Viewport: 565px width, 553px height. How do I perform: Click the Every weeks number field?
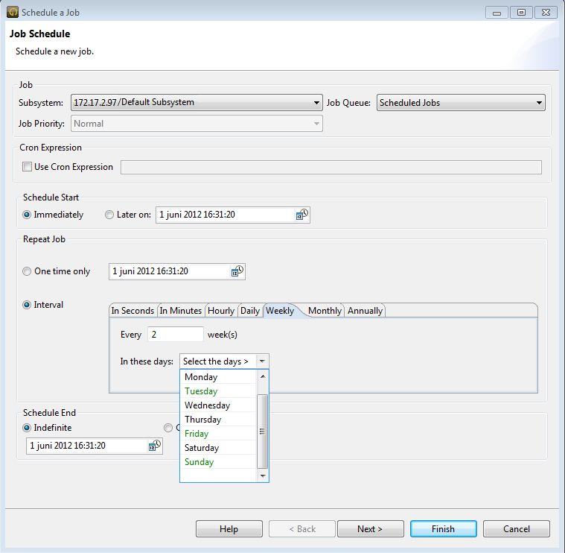(x=175, y=335)
